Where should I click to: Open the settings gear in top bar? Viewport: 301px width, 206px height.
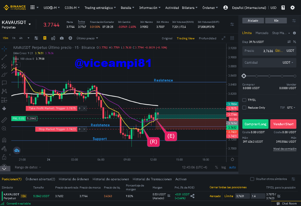(x=292, y=8)
